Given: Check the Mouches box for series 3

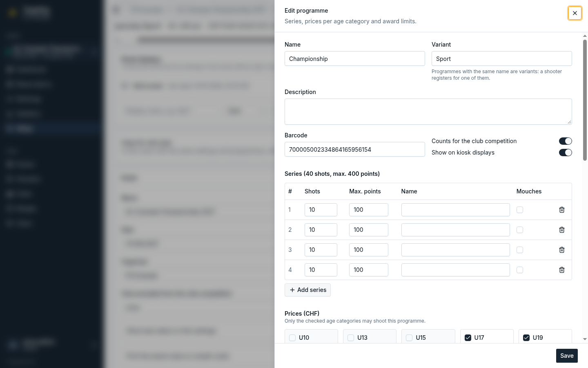Looking at the screenshot, I should click(520, 250).
